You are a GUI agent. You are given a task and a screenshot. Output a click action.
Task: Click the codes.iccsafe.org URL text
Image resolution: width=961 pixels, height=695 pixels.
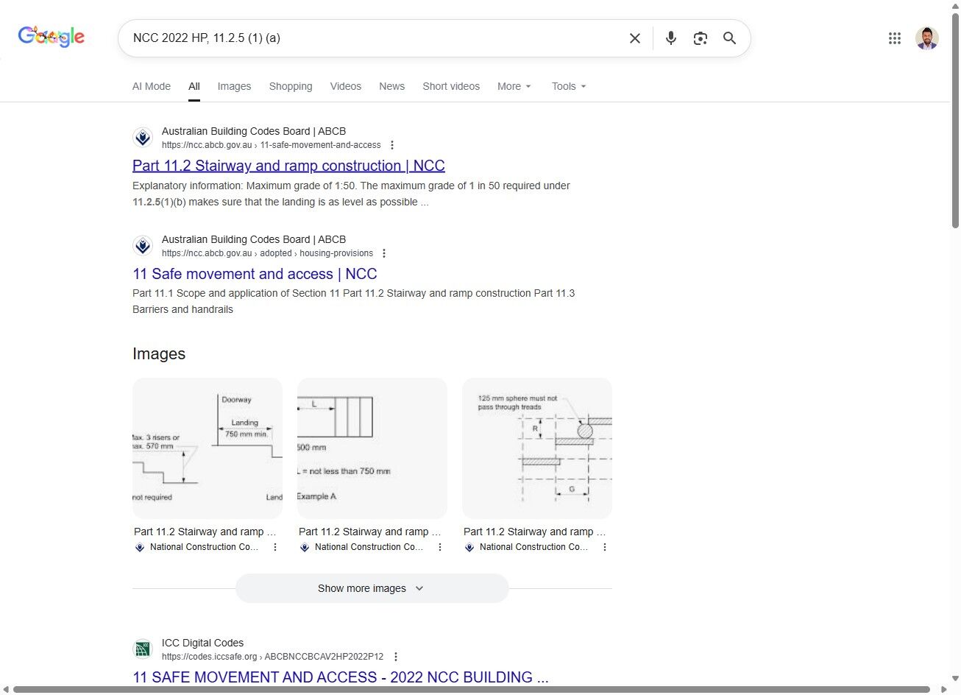click(272, 657)
